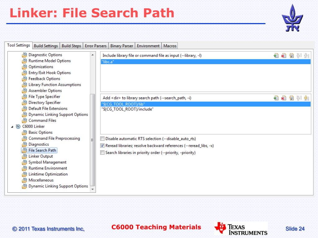
Task: Click icon beside Linker Output
Action: point(24,156)
